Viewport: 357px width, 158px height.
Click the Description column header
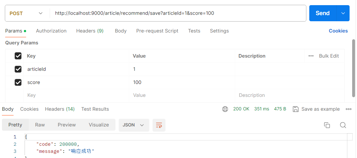(x=252, y=56)
